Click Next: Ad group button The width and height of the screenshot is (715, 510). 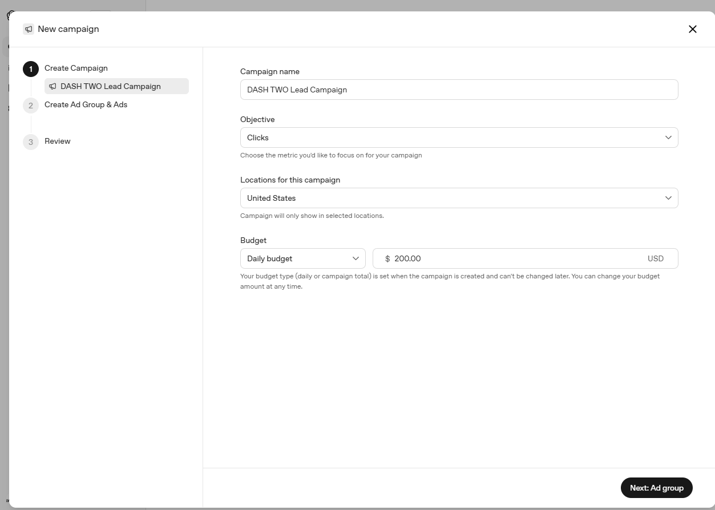pos(656,488)
